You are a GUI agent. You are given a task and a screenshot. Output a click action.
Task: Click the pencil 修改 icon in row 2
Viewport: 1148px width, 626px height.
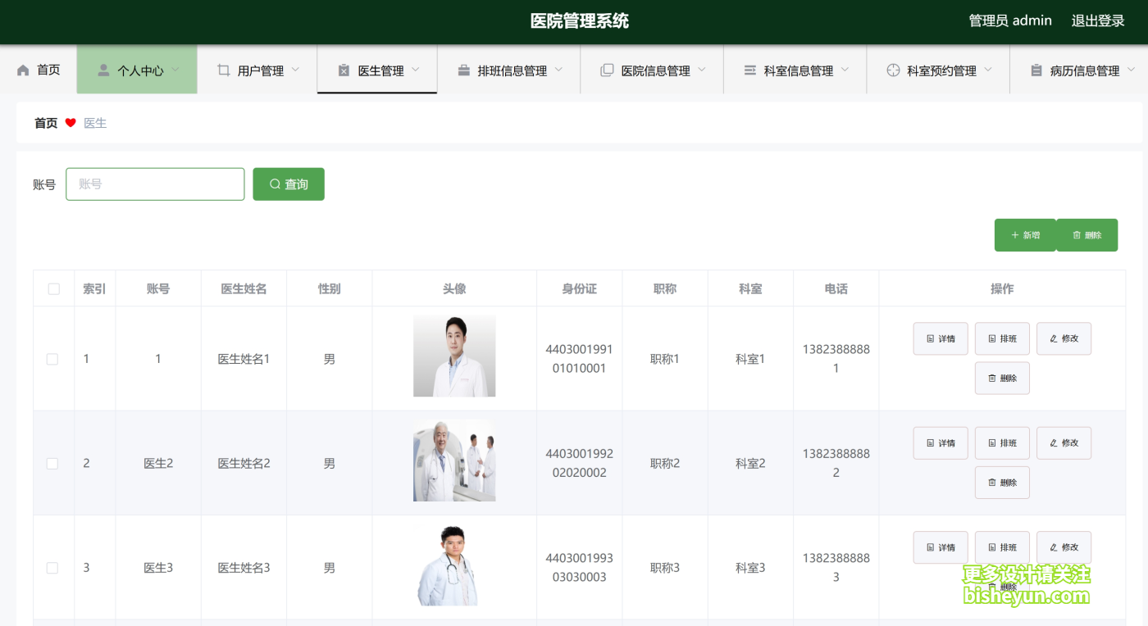pyautogui.click(x=1054, y=443)
